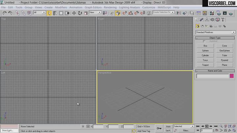The width and height of the screenshot is (237, 133).
Task: Click the Plane object button
Action: click(x=224, y=65)
